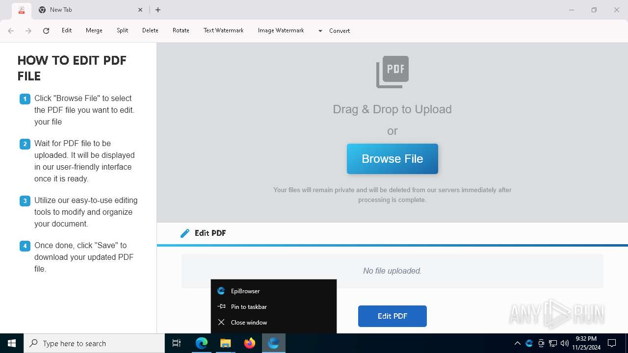
Task: Click the PDF upload icon
Action: coord(392,72)
